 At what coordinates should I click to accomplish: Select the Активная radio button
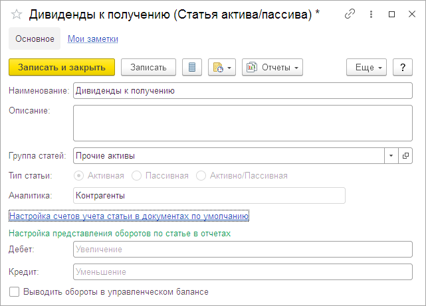[x=80, y=176]
